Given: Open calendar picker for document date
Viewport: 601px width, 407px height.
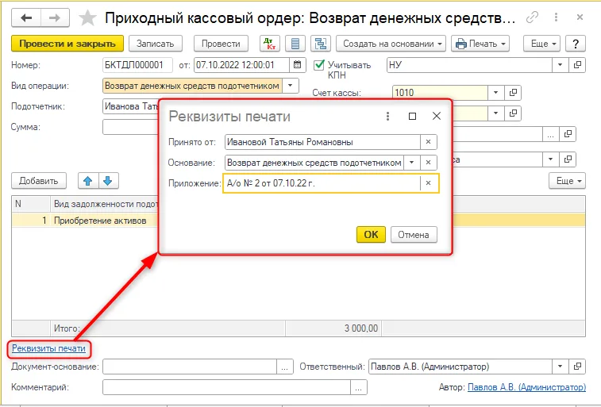Looking at the screenshot, I should (298, 65).
